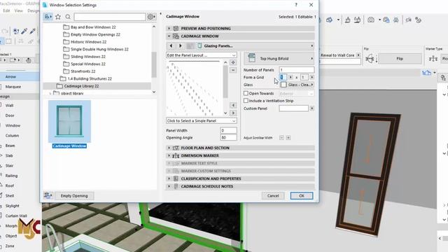Click the Number of Panels field

297,70
